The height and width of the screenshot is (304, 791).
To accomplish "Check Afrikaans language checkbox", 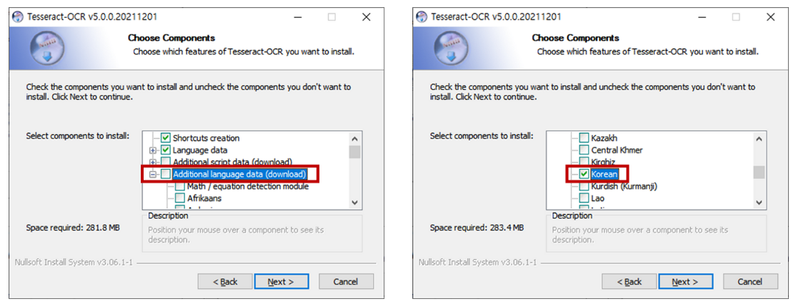I will (x=179, y=198).
